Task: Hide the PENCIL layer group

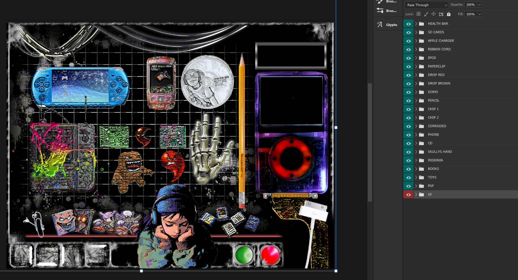Action: pyautogui.click(x=408, y=100)
